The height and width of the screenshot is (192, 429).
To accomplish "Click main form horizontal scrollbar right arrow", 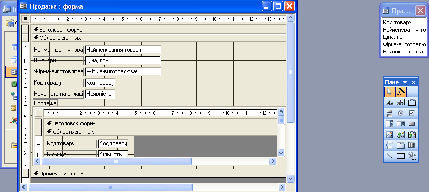I will (x=282, y=187).
